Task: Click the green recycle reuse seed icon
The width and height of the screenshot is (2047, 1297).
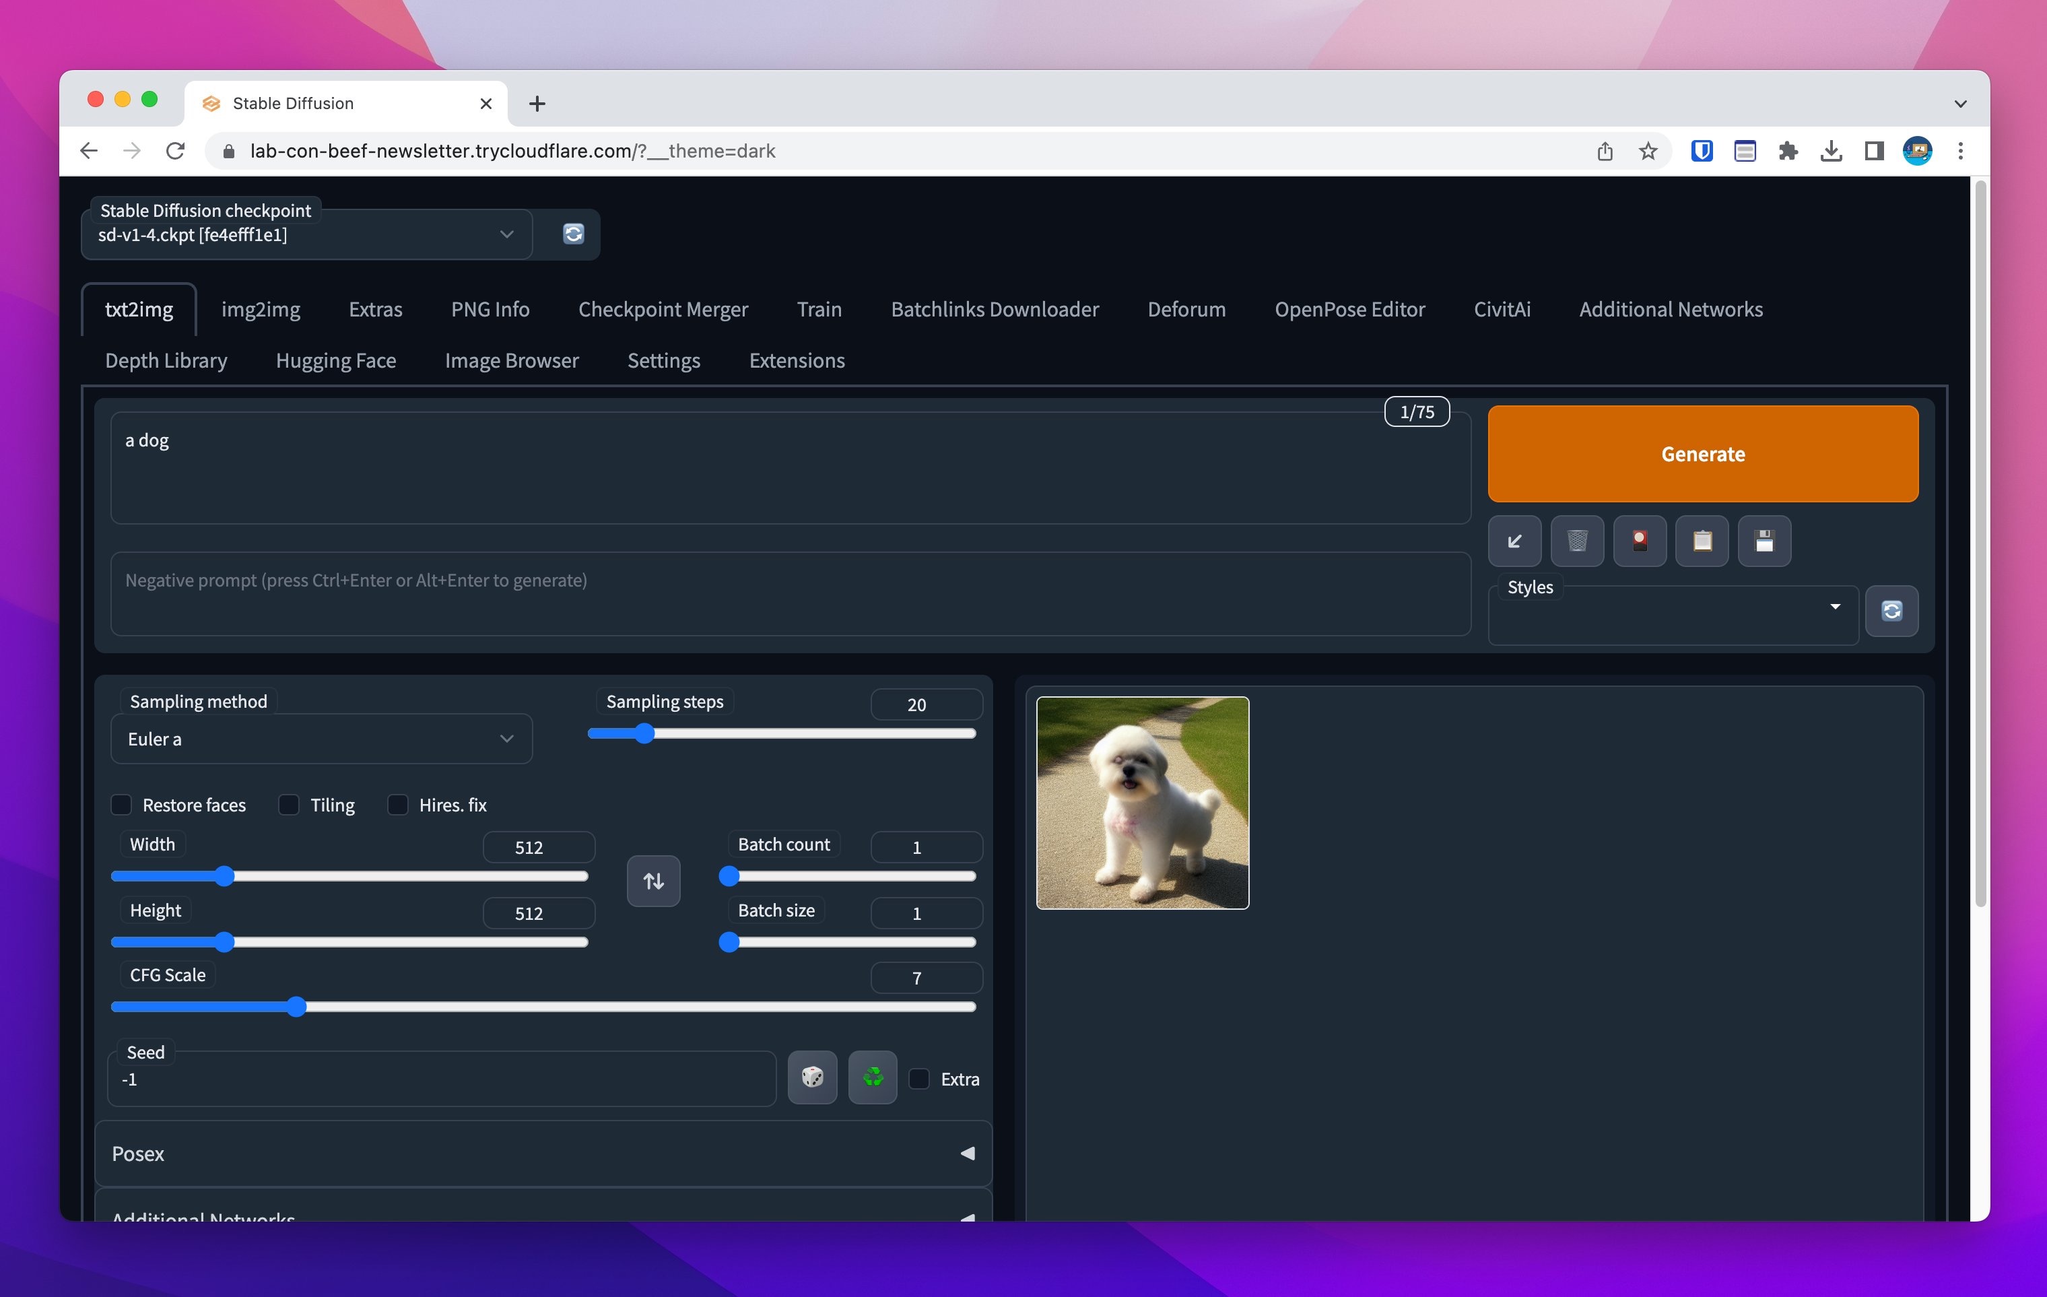Action: (x=872, y=1077)
